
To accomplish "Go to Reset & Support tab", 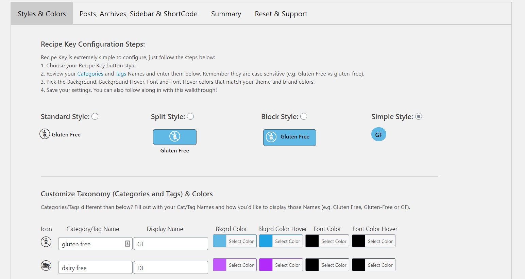I will (281, 14).
